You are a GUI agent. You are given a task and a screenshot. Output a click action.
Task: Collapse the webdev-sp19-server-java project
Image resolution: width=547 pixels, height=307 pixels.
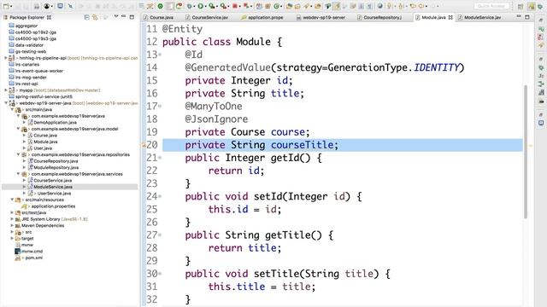(6, 103)
